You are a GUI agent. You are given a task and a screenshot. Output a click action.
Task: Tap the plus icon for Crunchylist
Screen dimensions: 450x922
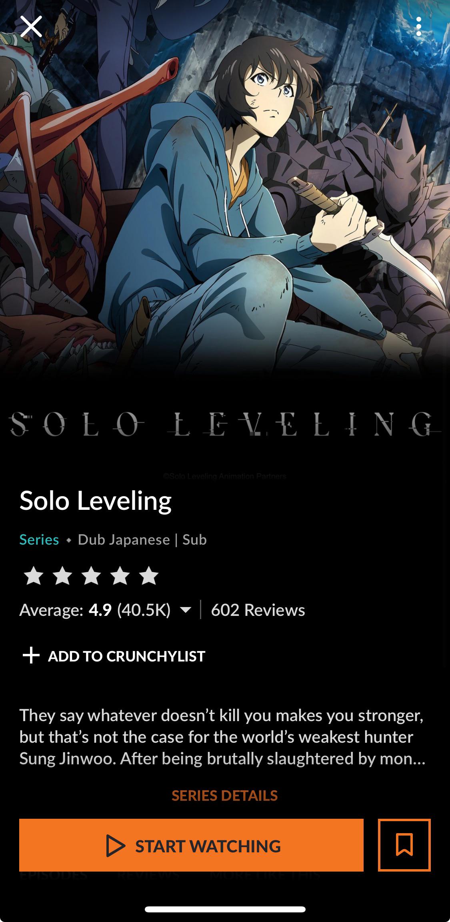coord(31,656)
